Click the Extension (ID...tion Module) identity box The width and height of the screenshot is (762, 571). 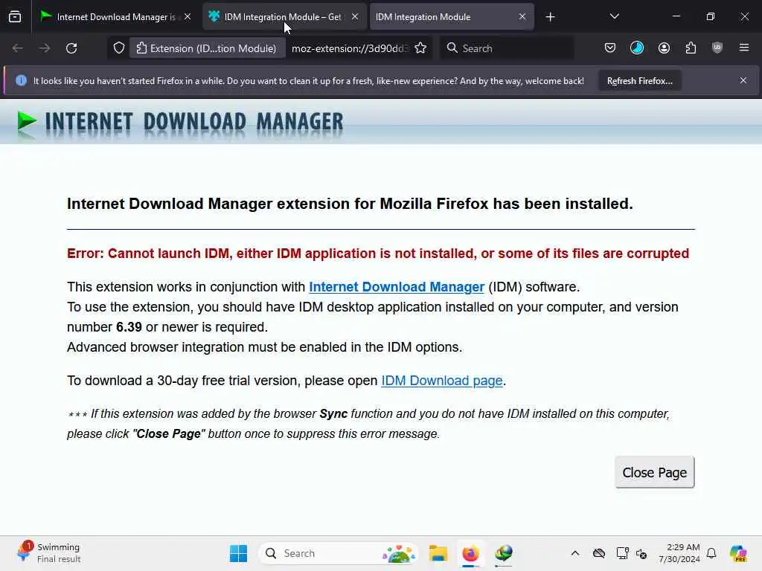(207, 48)
